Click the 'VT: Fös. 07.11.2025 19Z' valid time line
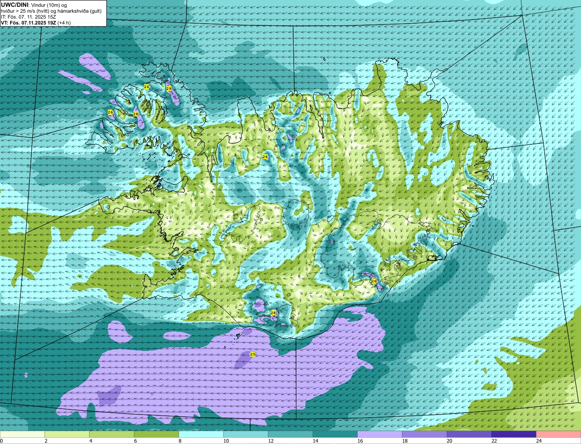 pyautogui.click(x=35, y=22)
